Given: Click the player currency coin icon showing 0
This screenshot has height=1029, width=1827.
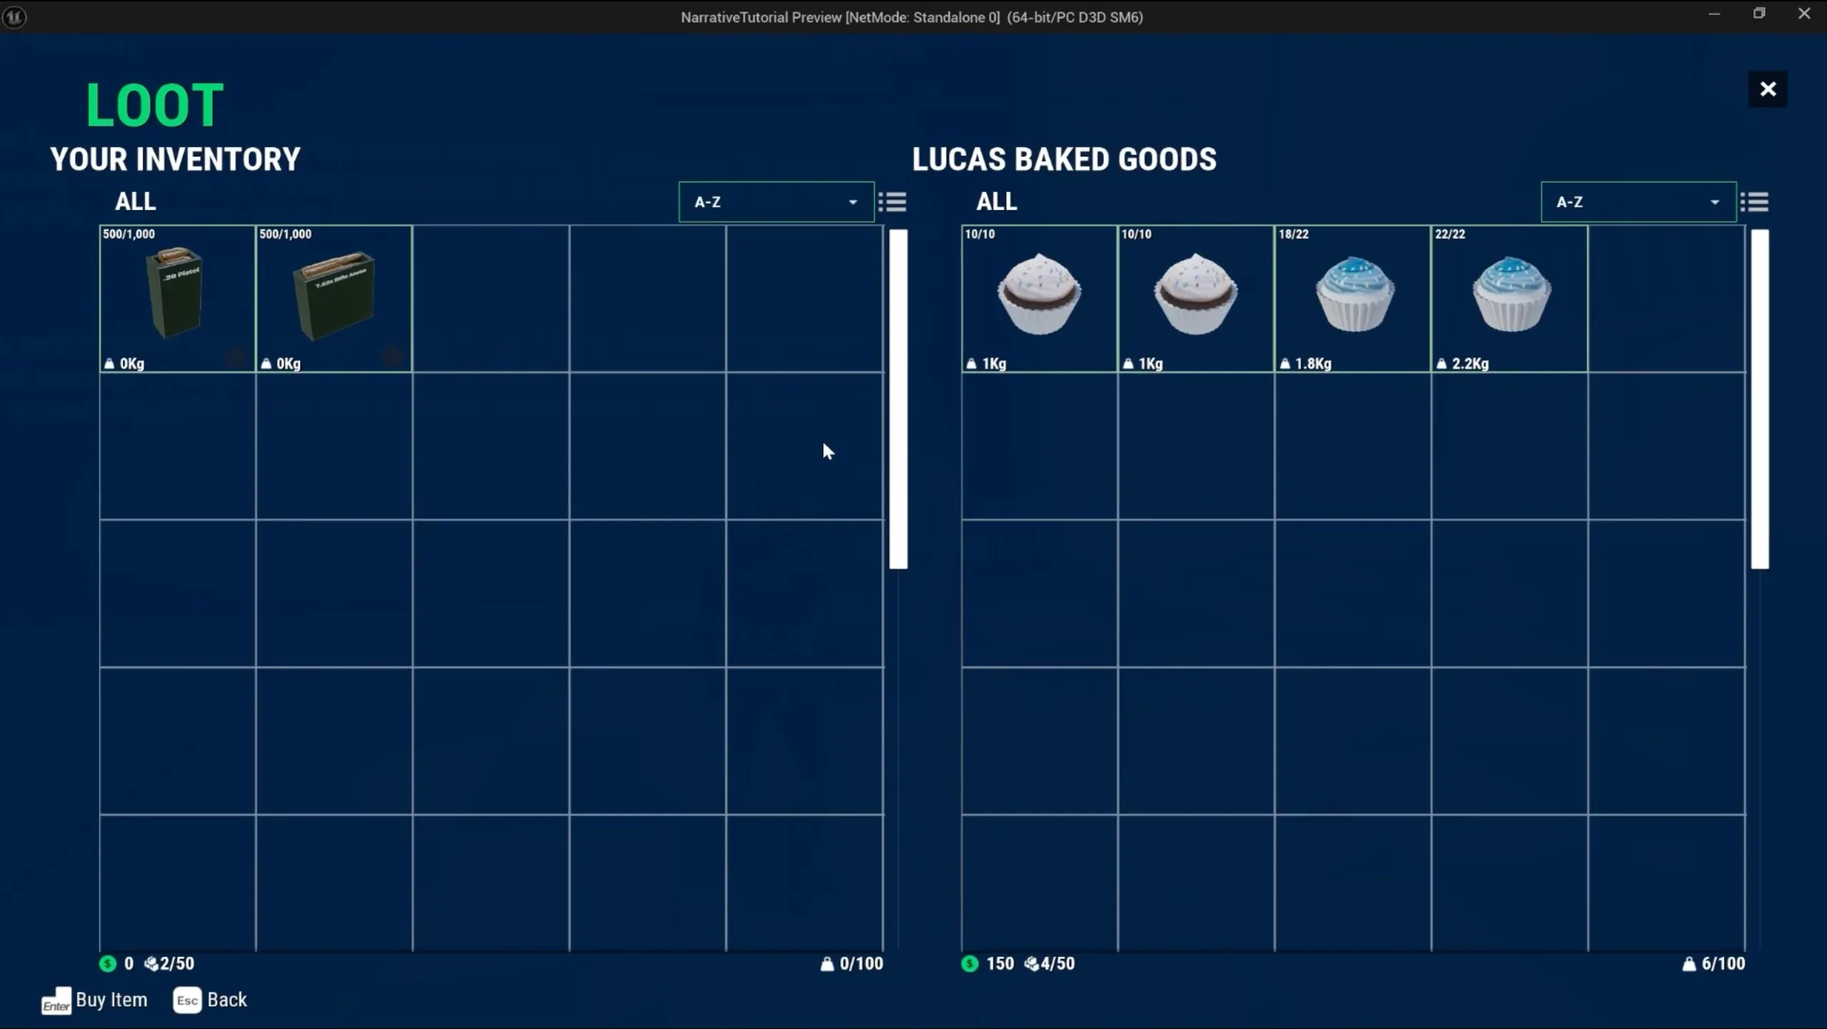Looking at the screenshot, I should tap(108, 963).
